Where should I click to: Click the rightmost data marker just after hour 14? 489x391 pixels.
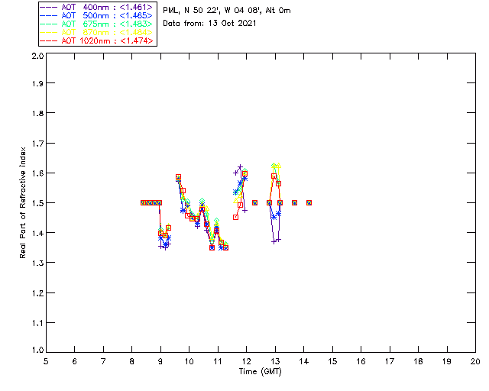(x=309, y=202)
